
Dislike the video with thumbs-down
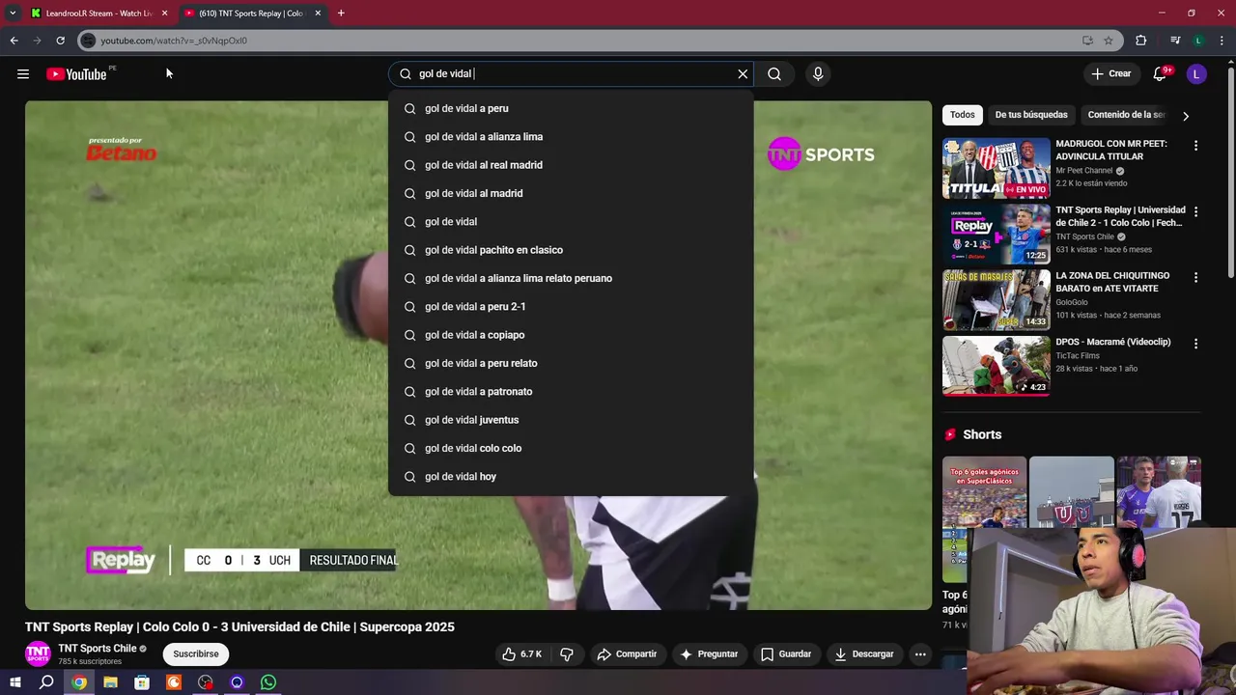click(x=567, y=654)
